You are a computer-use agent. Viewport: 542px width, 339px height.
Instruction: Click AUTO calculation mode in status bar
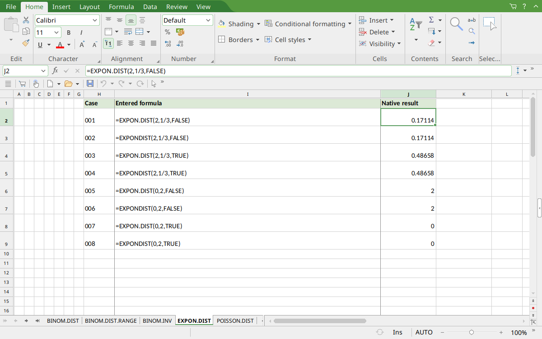pyautogui.click(x=424, y=332)
